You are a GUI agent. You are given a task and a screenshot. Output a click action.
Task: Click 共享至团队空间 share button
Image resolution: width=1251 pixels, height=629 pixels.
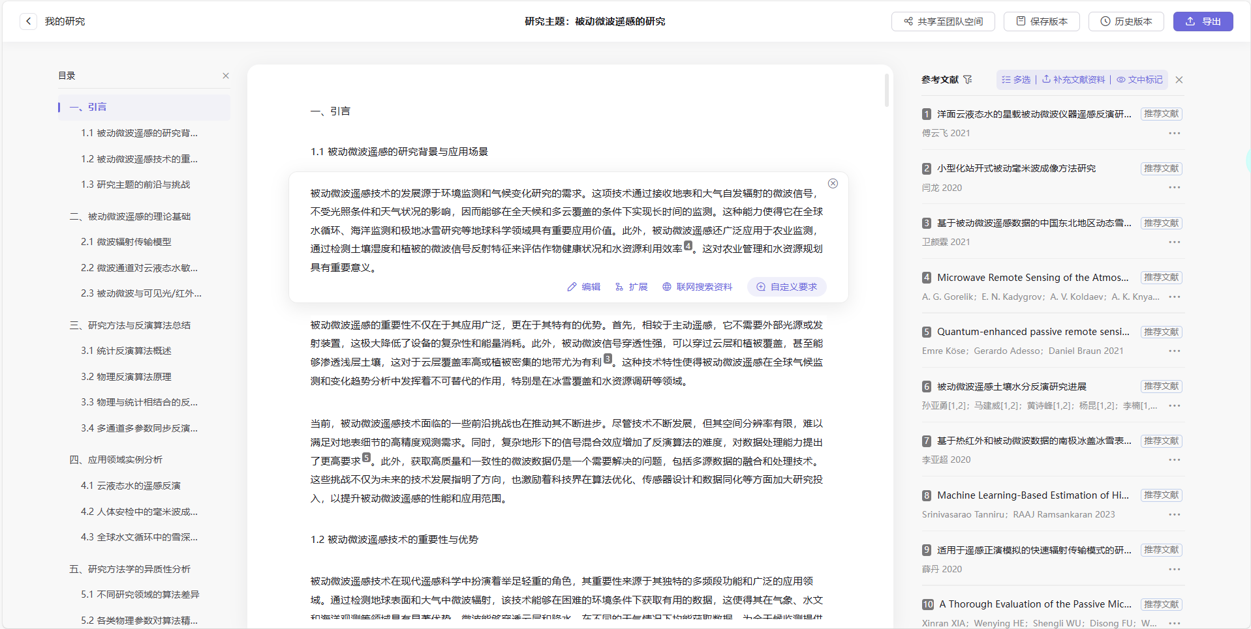pos(943,22)
